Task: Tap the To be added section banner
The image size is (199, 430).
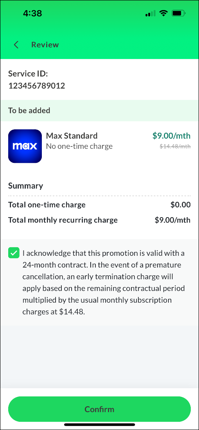Action: (99, 111)
